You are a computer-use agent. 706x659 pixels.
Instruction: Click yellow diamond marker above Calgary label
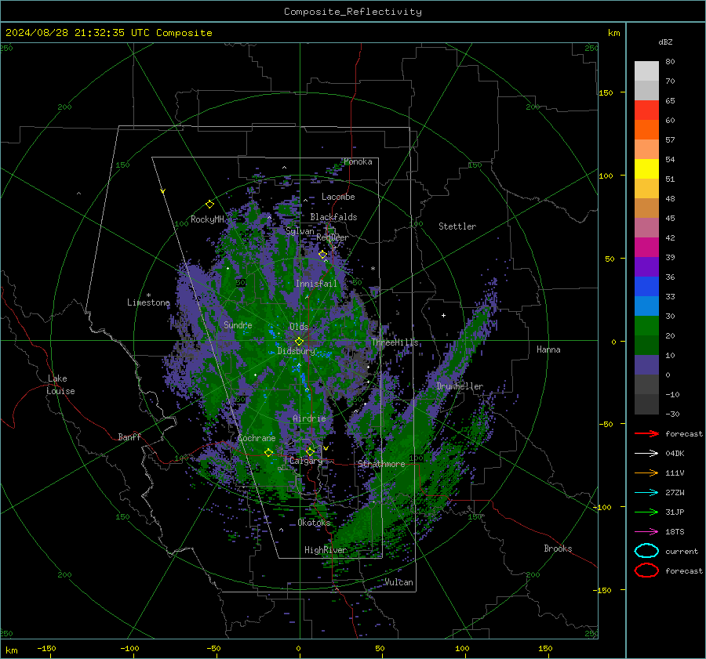pos(310,451)
